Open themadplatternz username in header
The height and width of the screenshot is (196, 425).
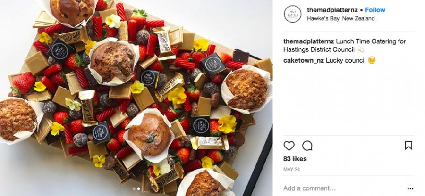point(332,10)
